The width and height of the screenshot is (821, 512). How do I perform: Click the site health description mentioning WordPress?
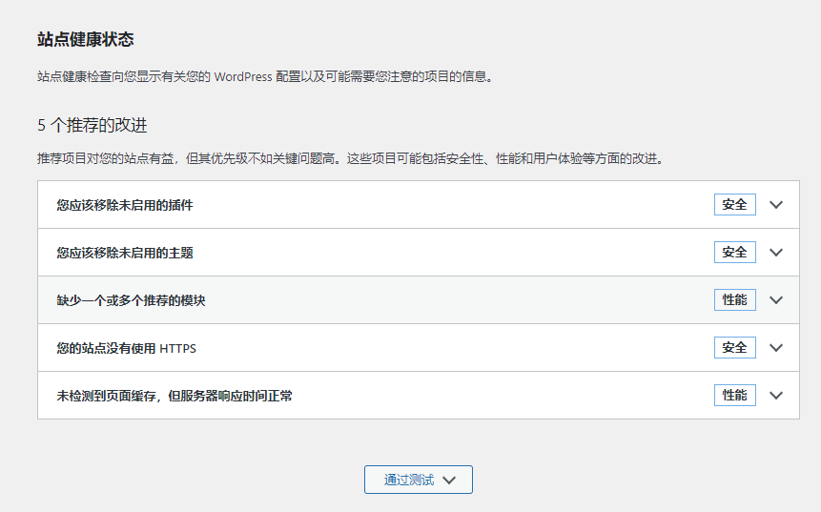click(266, 76)
